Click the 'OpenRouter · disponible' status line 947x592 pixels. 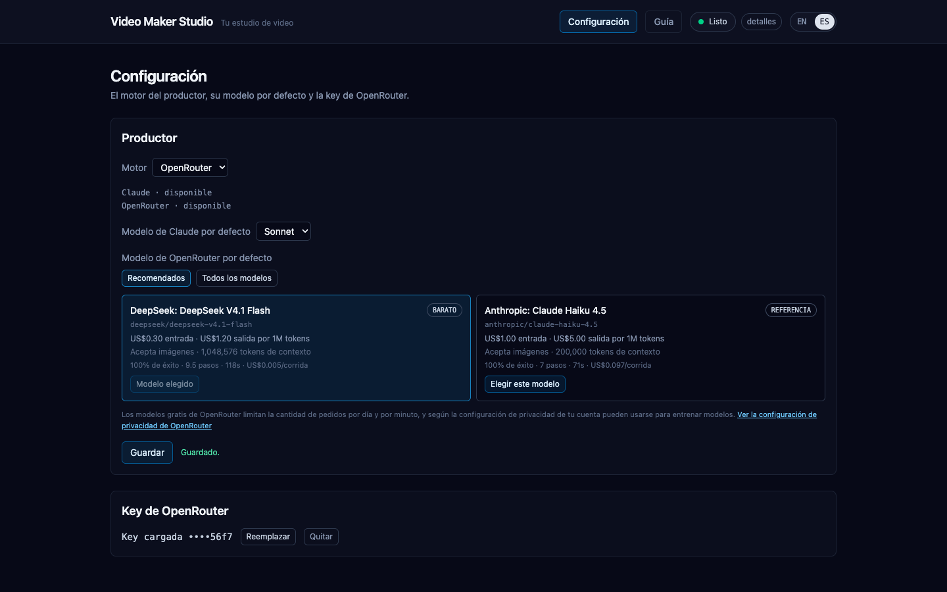tap(176, 206)
